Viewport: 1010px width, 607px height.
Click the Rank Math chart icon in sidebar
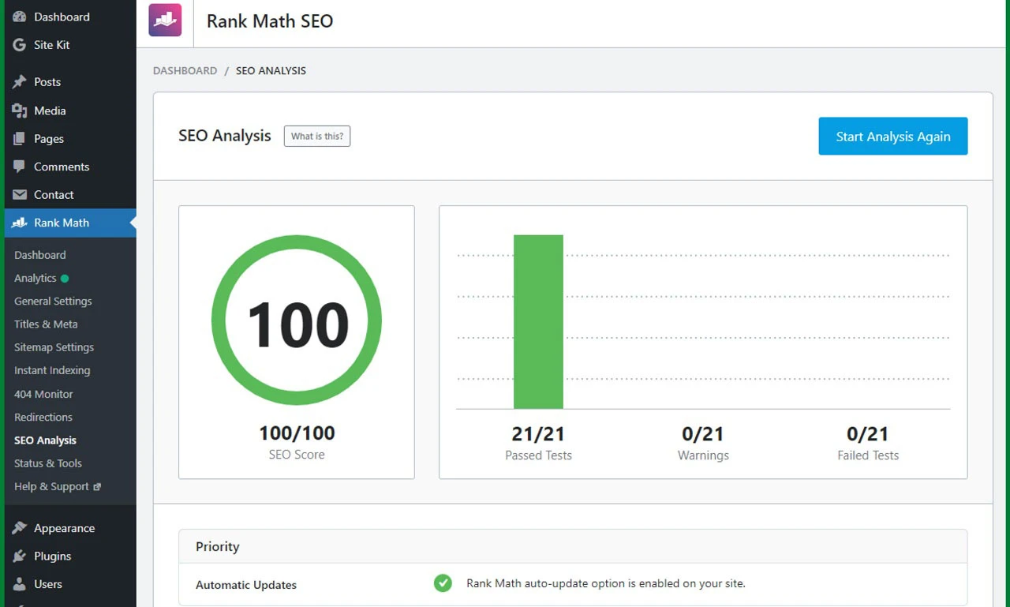[x=20, y=223]
